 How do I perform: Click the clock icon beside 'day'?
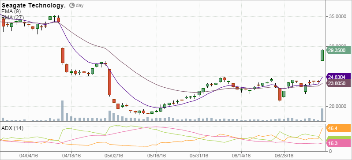coord(72,5)
